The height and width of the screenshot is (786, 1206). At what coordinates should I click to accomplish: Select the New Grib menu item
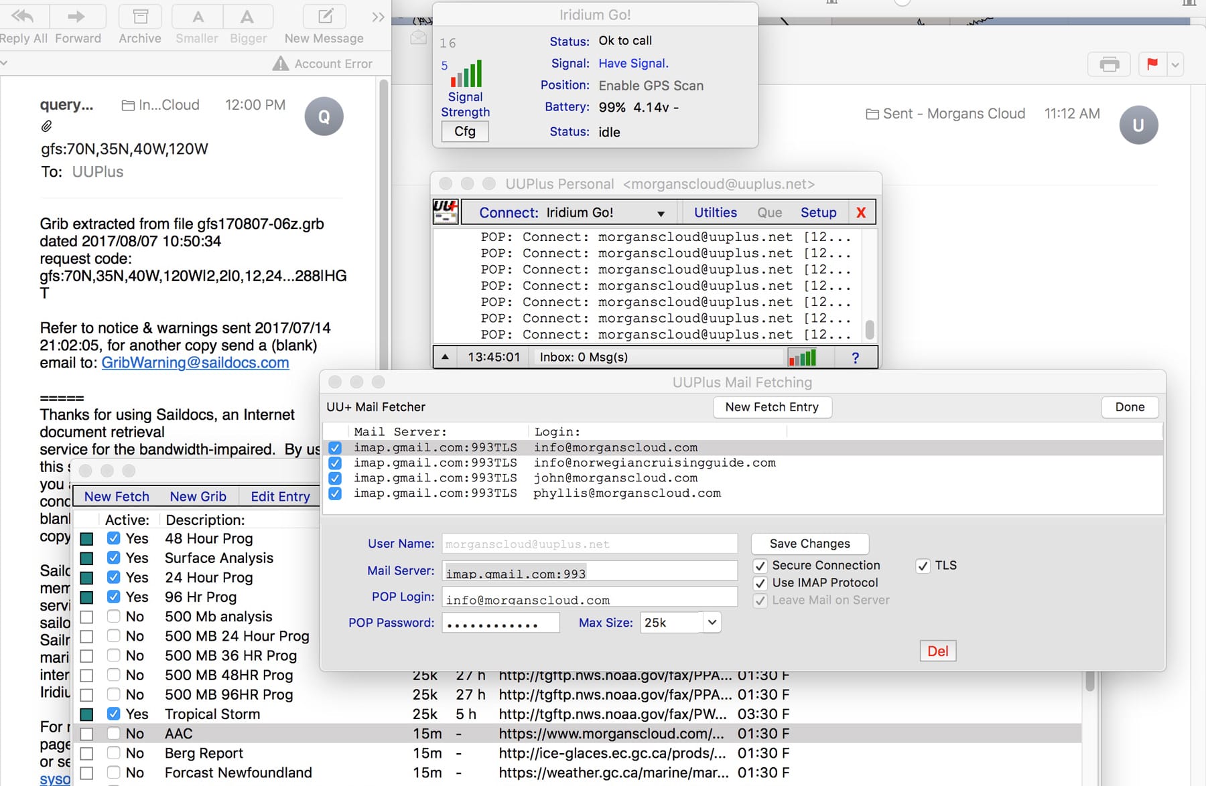tap(198, 496)
